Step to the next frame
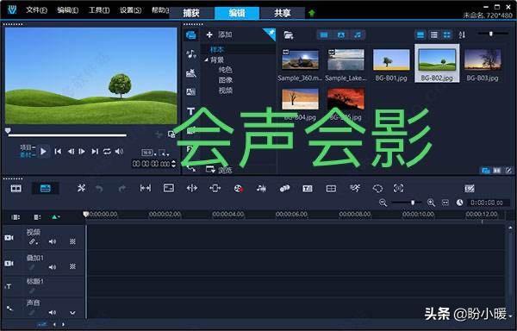Viewport: 517px width, 331px height. 82,152
